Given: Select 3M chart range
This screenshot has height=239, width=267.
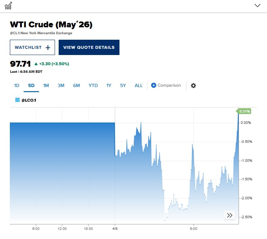Looking at the screenshot, I should click(61, 86).
